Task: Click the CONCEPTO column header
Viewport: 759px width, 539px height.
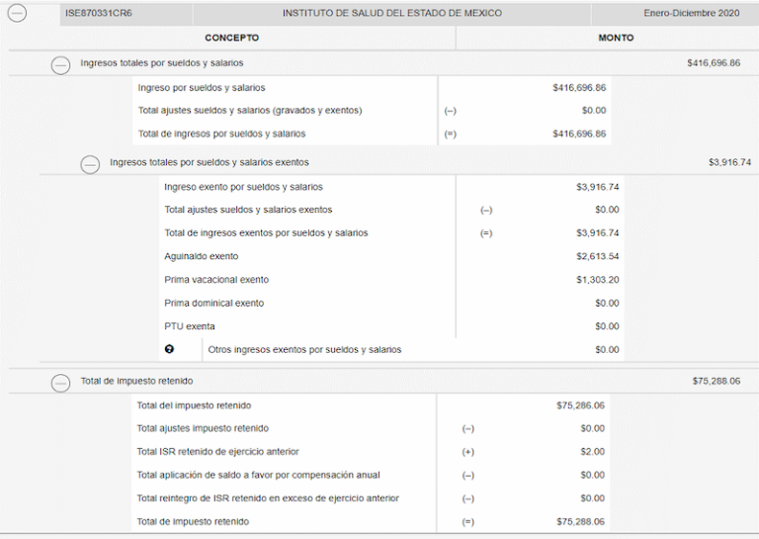Action: point(232,38)
